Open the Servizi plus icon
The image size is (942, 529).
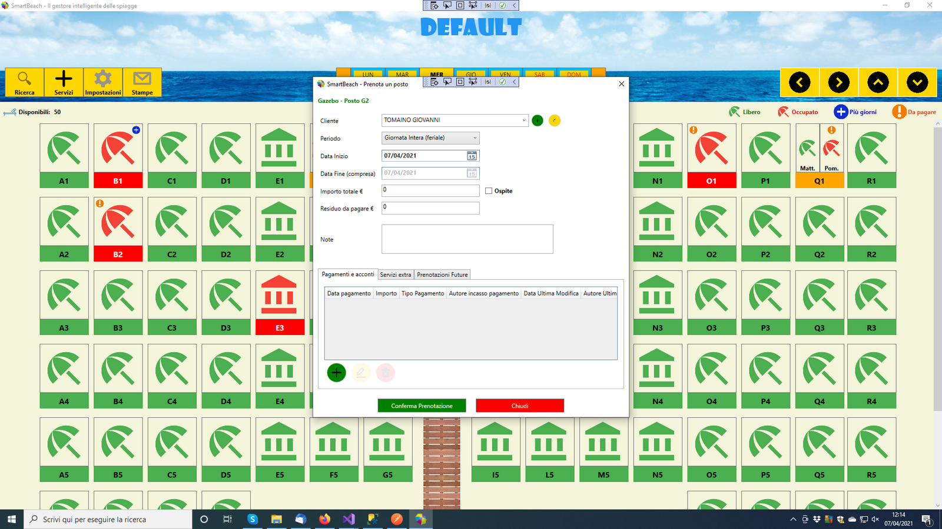(x=64, y=82)
